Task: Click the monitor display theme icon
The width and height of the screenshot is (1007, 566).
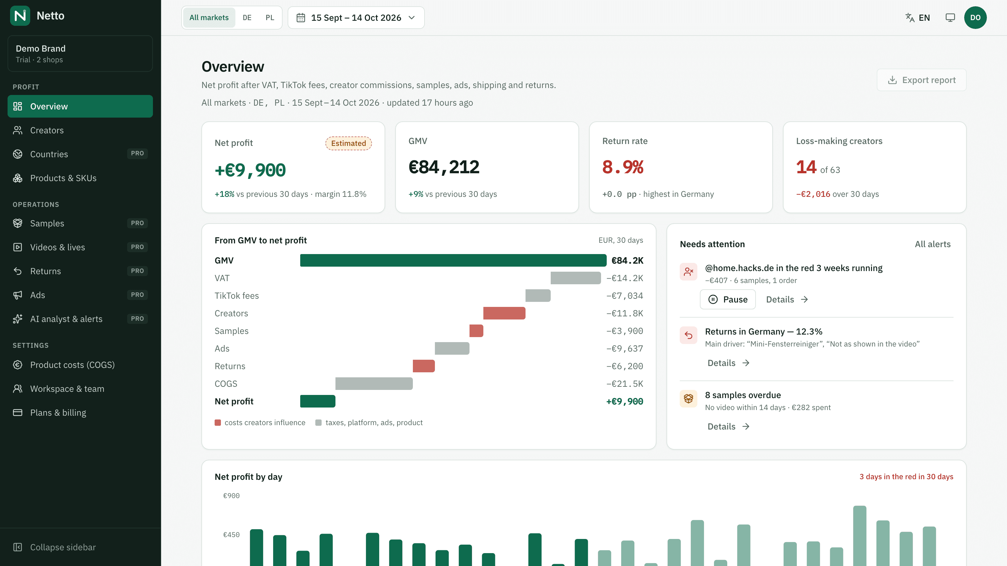Action: [950, 18]
